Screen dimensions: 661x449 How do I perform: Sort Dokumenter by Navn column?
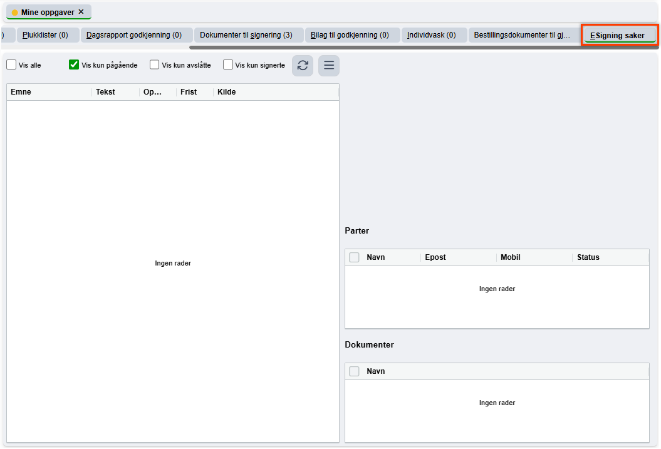click(x=505, y=371)
